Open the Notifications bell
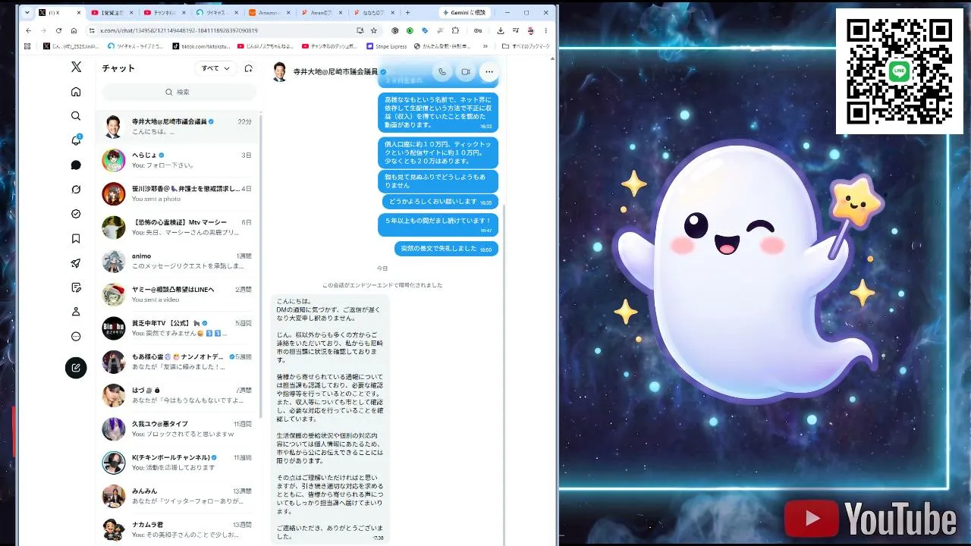971x546 pixels. (x=76, y=140)
